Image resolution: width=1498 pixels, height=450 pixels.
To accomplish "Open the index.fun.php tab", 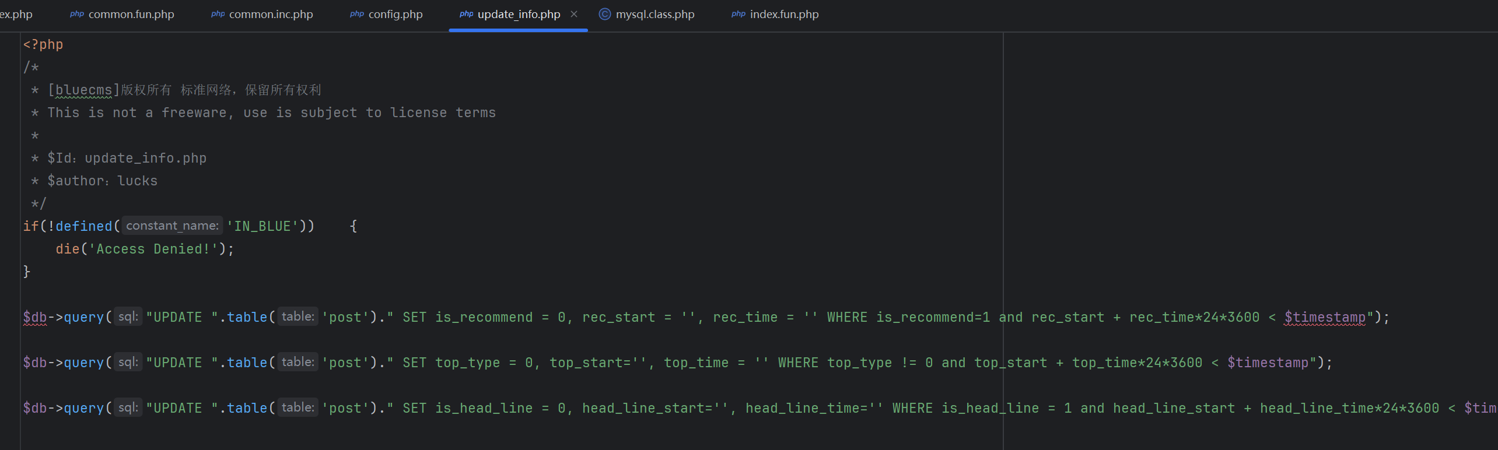I will [x=775, y=14].
